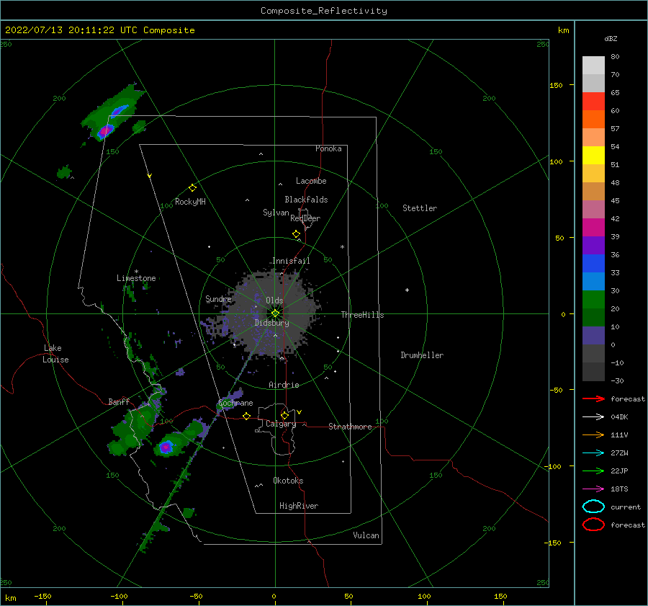Screen dimensions: 648x606
Task: Pick the 54-51 dBZ yellow swatch
Action: click(x=593, y=156)
